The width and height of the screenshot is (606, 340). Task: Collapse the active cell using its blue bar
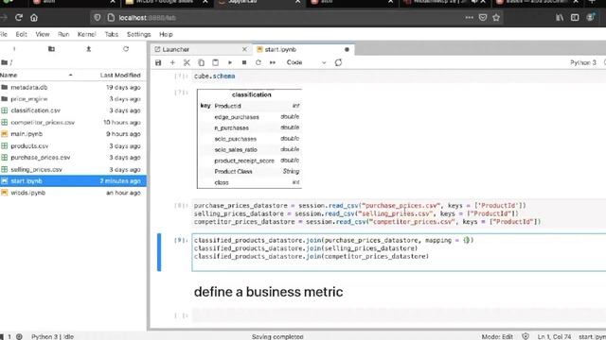[x=159, y=252]
